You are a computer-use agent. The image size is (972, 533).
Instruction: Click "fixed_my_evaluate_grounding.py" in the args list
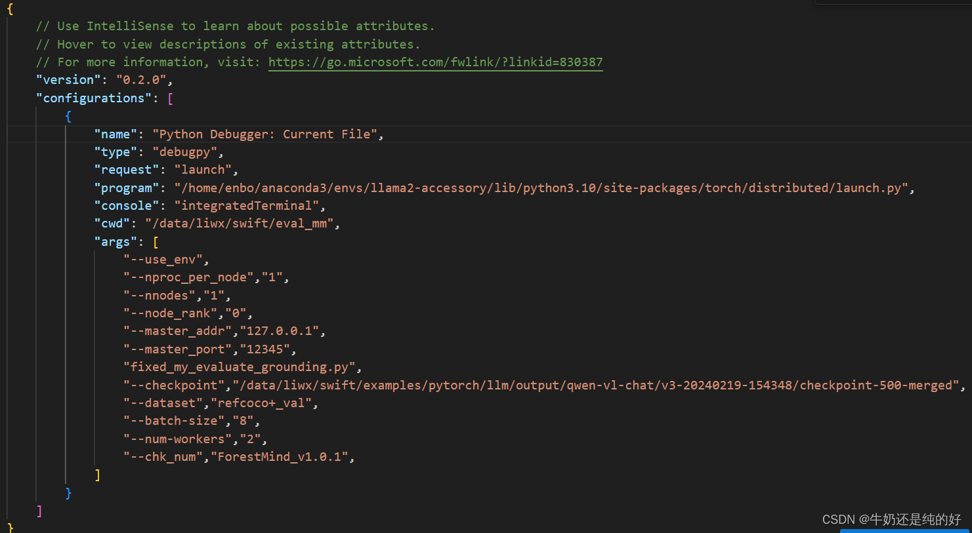(x=238, y=366)
